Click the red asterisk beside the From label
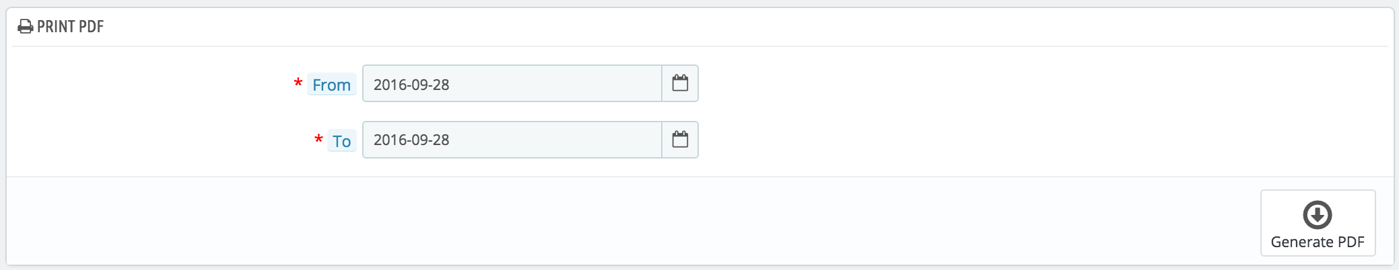Viewport: 1399px width, 270px height. (298, 84)
